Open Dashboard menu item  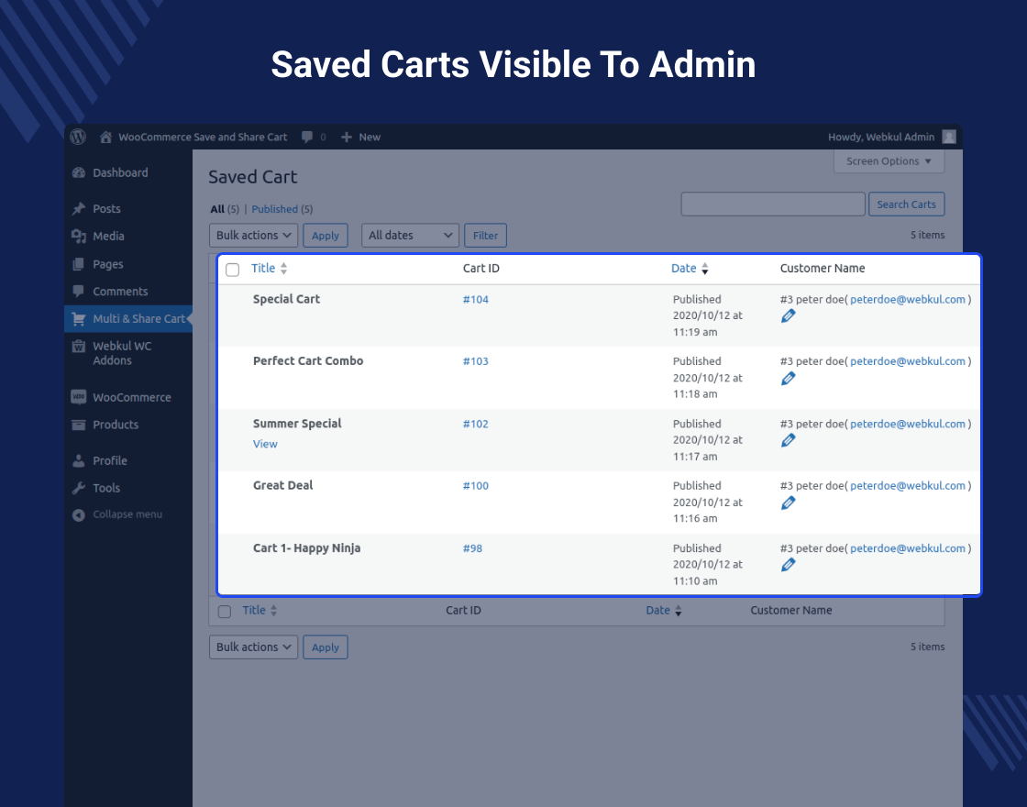pos(120,173)
